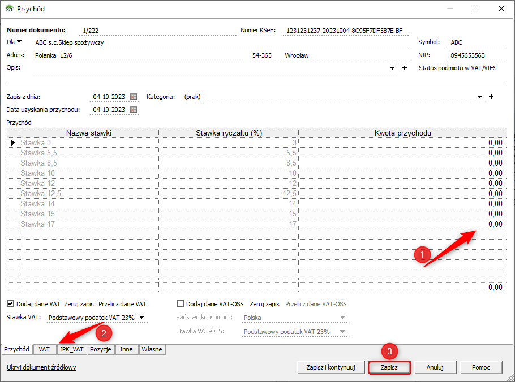This screenshot has height=382, width=515.
Task: Open calendar for Data uzyskania przychodu
Action: point(134,110)
